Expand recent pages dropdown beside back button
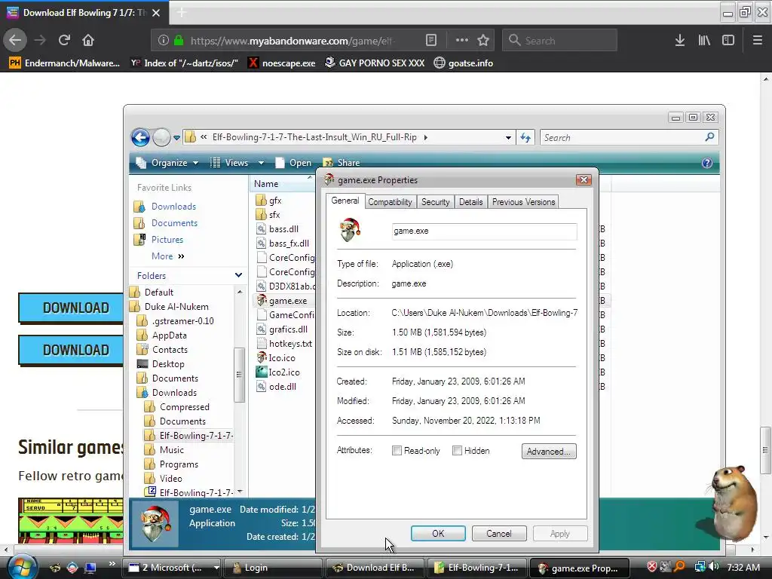Screen dimensions: 772x579 pyautogui.click(x=176, y=138)
